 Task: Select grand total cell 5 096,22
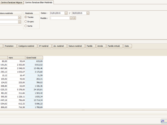34,104
